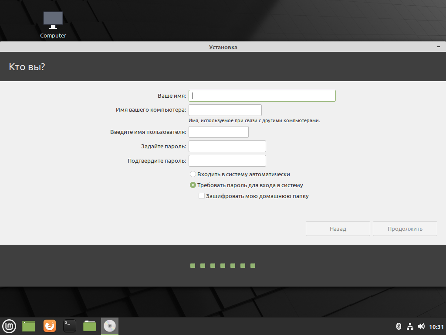
Task: Open the Files manager in the taskbar
Action: 90,326
